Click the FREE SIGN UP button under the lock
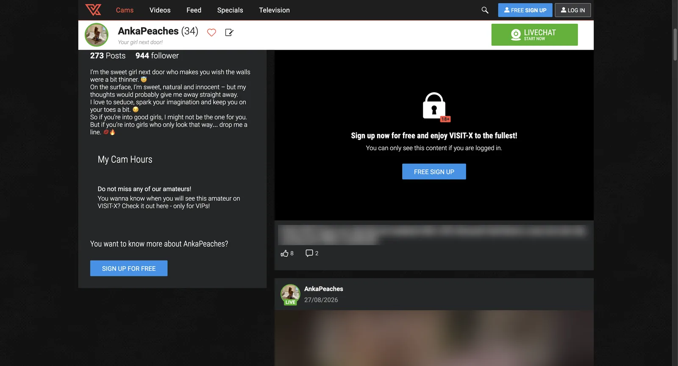The width and height of the screenshot is (678, 366). [434, 172]
